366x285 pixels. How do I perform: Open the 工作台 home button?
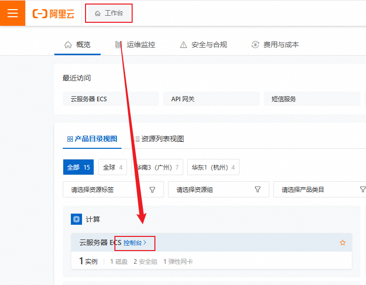[x=109, y=13]
